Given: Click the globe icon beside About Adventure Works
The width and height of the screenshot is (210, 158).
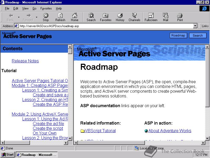Looking at the screenshot, I should pyautogui.click(x=146, y=131).
